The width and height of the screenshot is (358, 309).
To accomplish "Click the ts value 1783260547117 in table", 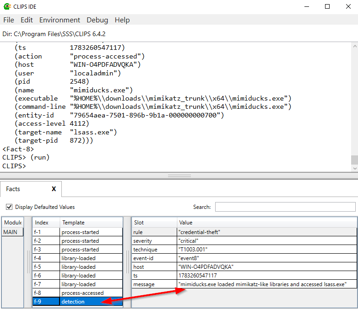I will click(267, 275).
